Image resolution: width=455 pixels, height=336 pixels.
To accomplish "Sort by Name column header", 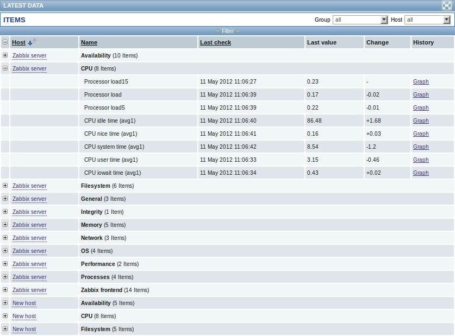I will pyautogui.click(x=89, y=42).
